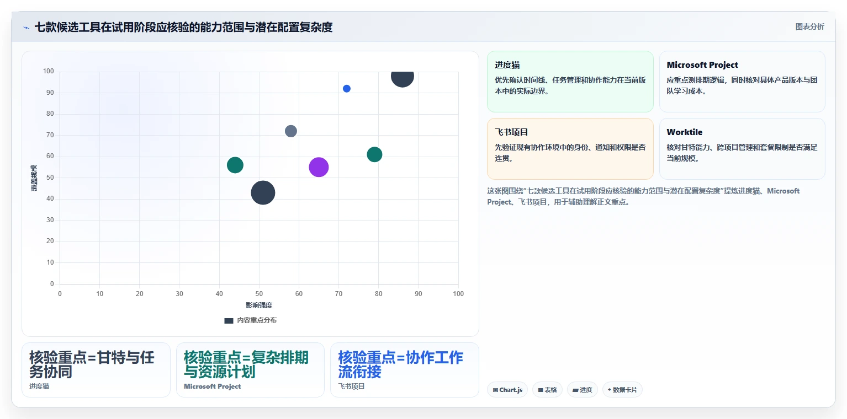Screen dimensions: 847x419
Task: Open the 飞书项目 orange info card
Action: coord(570,149)
